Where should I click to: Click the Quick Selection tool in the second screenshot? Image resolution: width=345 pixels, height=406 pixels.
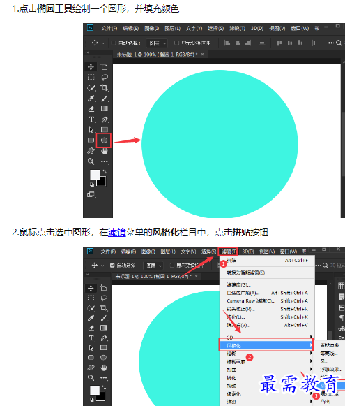pos(91,308)
